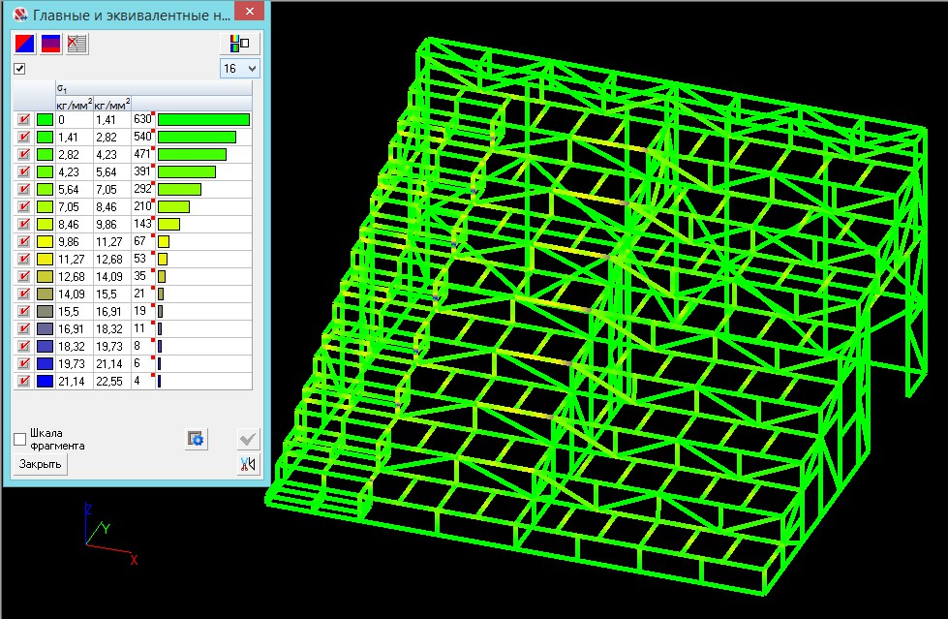Click the element count 143

pyautogui.click(x=142, y=224)
